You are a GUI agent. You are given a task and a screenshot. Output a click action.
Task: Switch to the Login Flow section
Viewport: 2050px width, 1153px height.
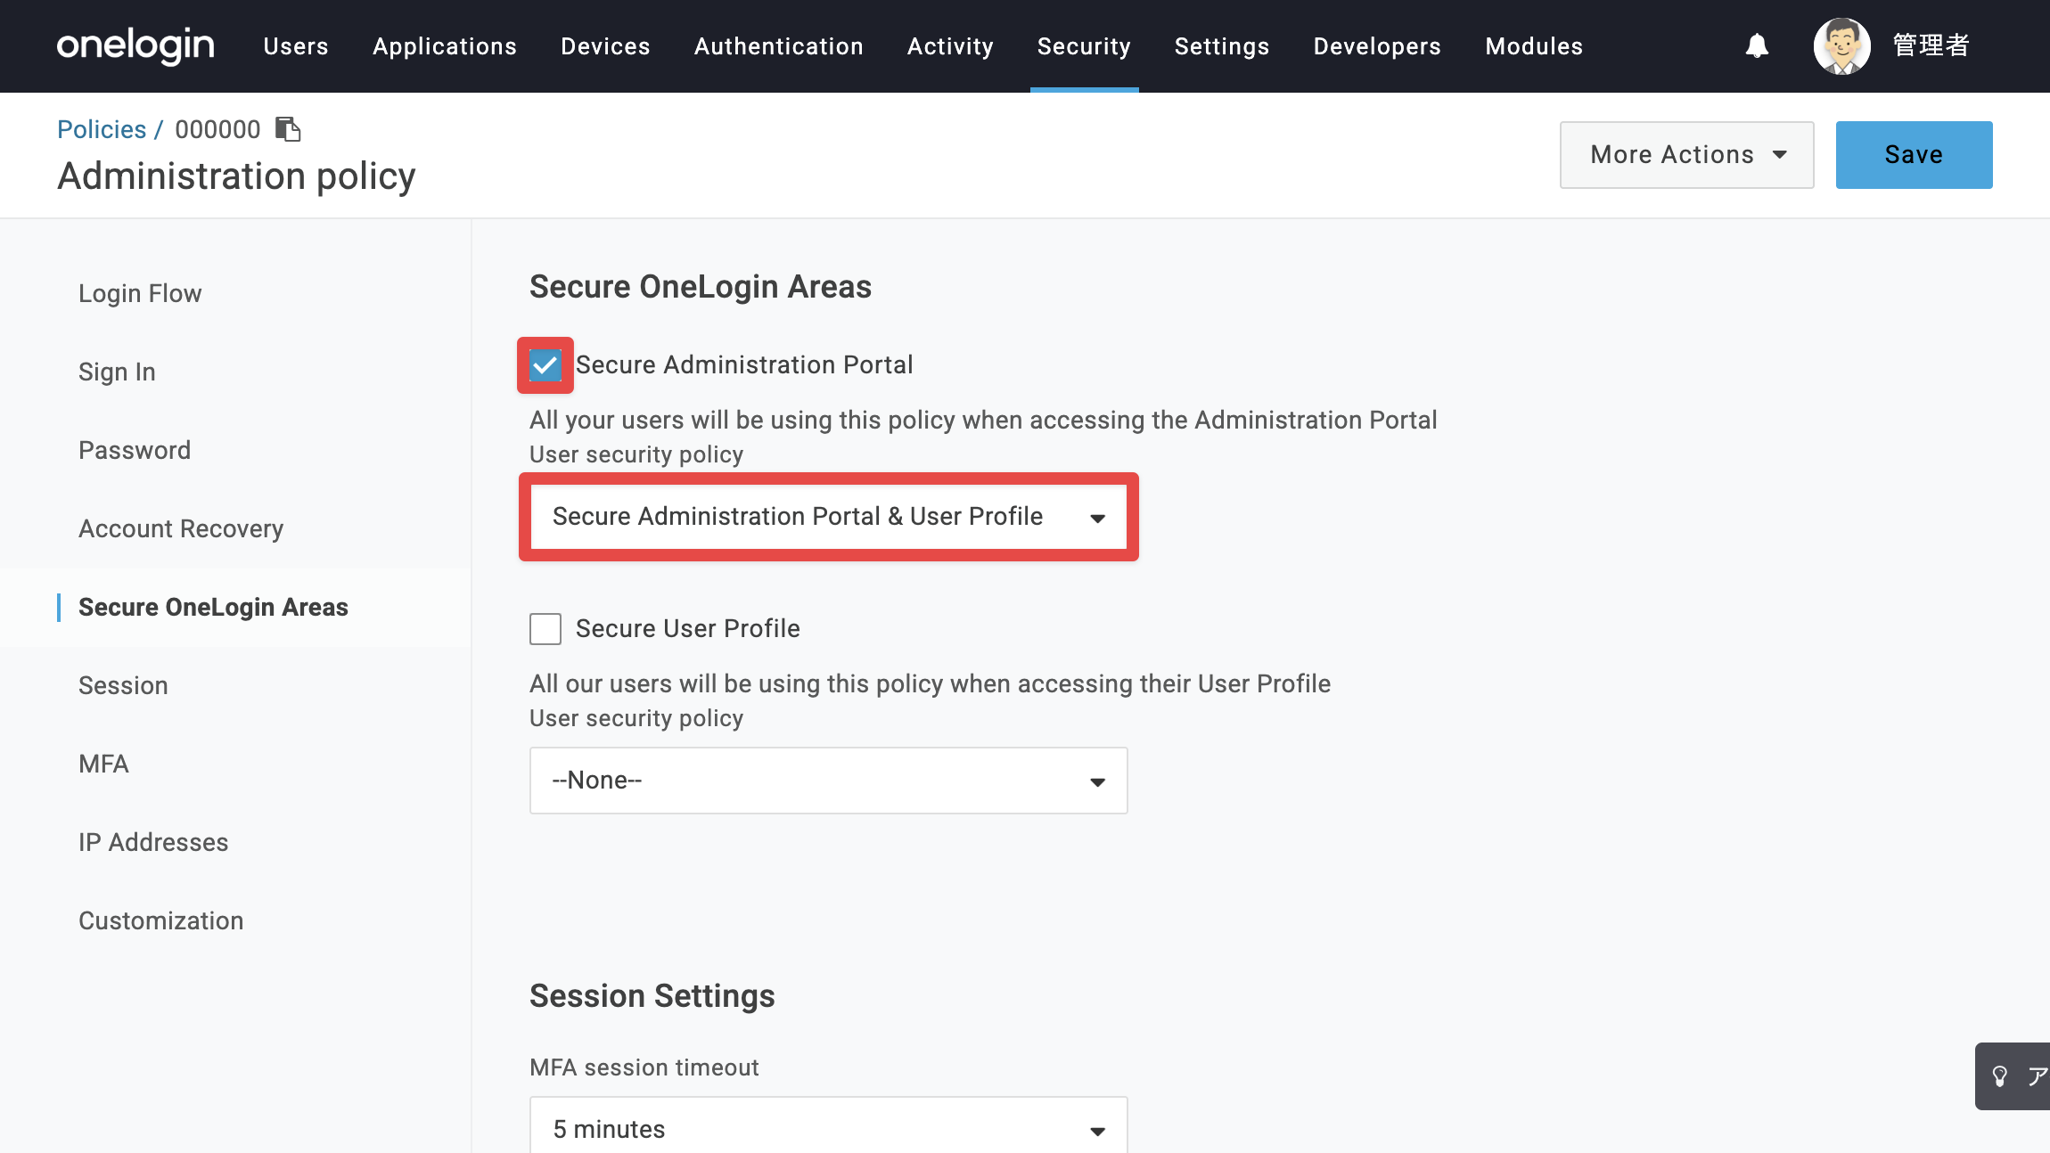140,294
